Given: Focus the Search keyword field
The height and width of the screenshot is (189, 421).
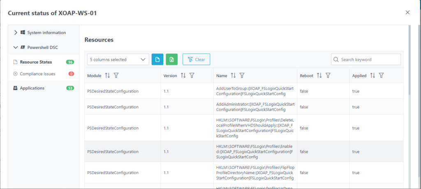Looking at the screenshot, I should 365,59.
